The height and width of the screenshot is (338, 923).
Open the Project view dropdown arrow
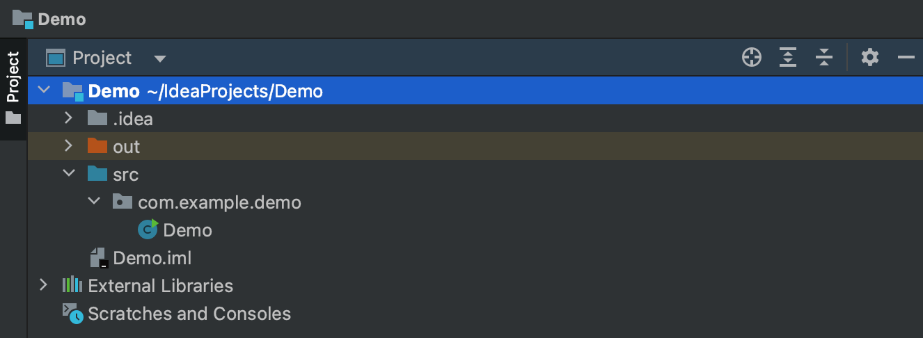[x=160, y=58]
